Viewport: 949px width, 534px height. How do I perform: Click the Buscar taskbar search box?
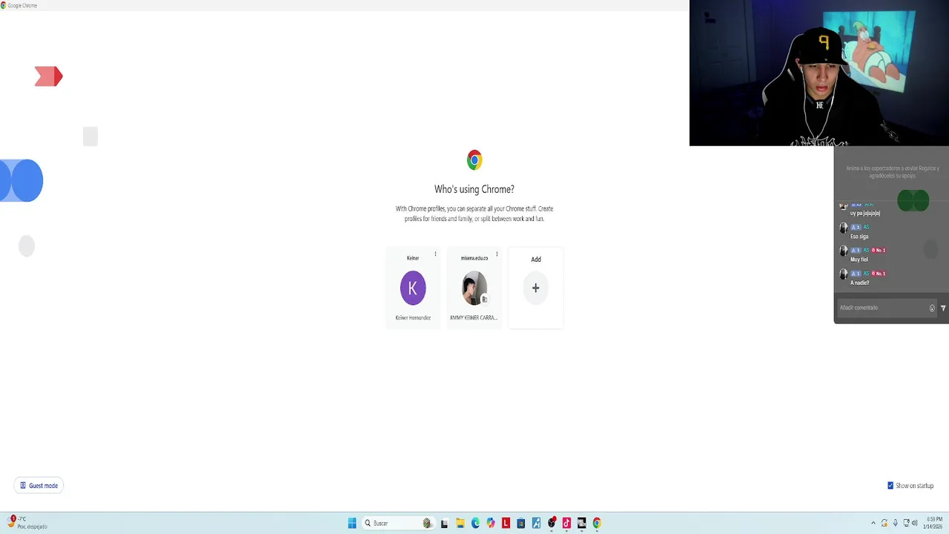397,523
